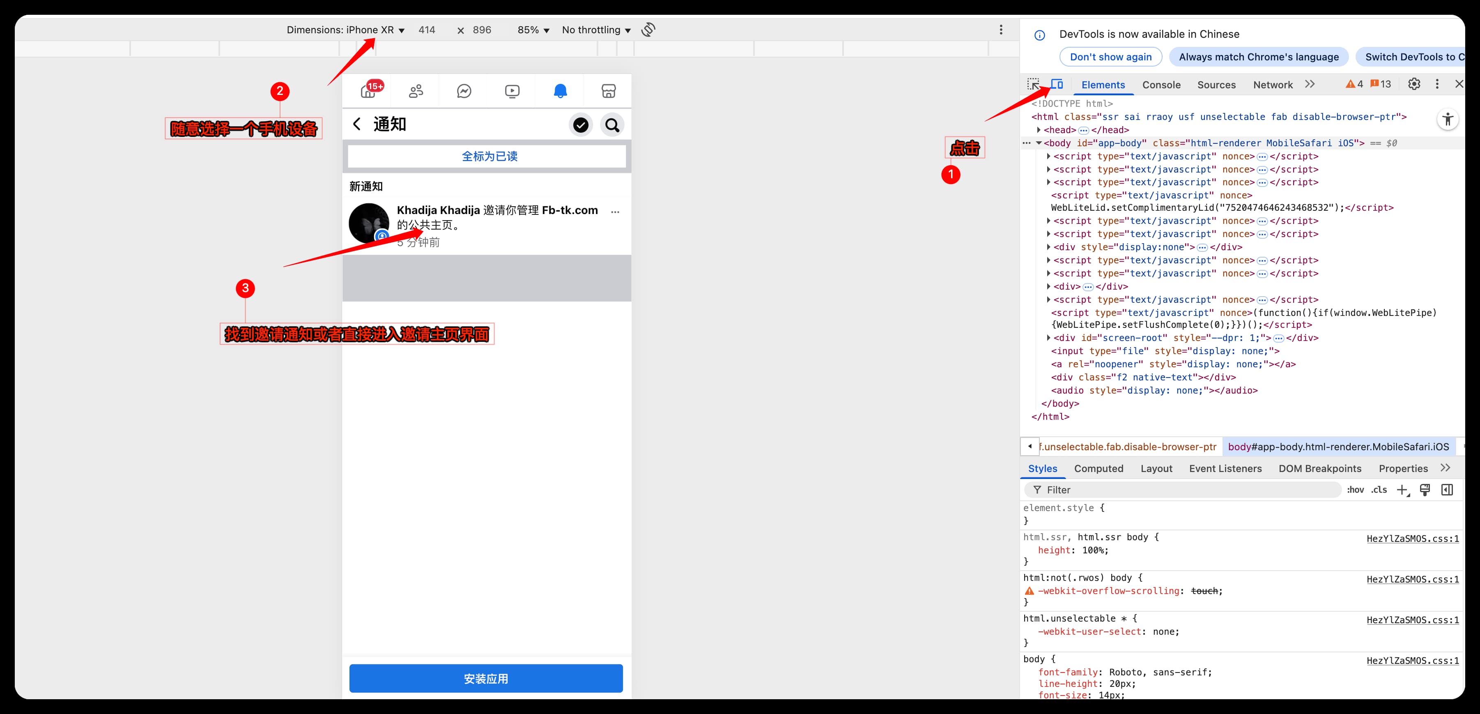Open the 85% zoom dropdown

point(533,30)
